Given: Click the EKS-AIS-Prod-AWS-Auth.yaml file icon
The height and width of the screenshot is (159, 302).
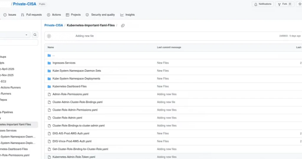Looking at the screenshot, I should click(49, 134).
